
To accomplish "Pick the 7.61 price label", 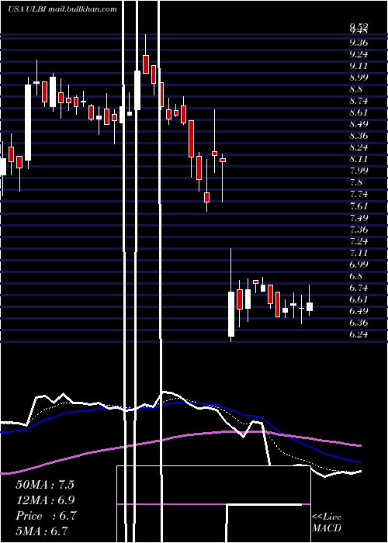I will tap(359, 206).
